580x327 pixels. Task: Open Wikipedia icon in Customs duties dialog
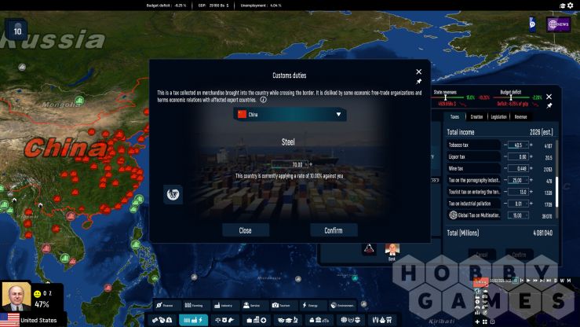pos(173,194)
